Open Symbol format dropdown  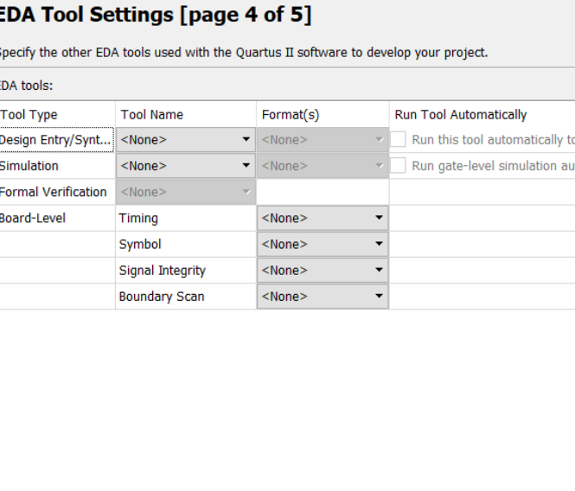(323, 245)
